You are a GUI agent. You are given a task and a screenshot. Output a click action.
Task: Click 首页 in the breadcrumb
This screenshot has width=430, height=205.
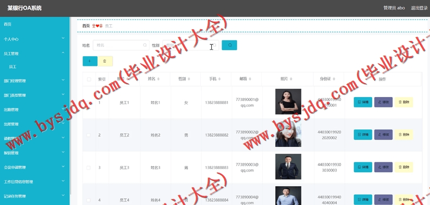tap(86, 26)
